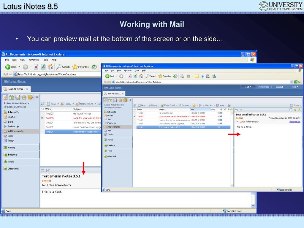Select the Mail-All Docu... tab in back window

click(x=16, y=89)
